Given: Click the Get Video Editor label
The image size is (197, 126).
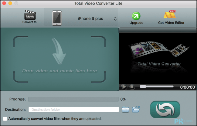Looking at the screenshot, I should coord(171,23).
